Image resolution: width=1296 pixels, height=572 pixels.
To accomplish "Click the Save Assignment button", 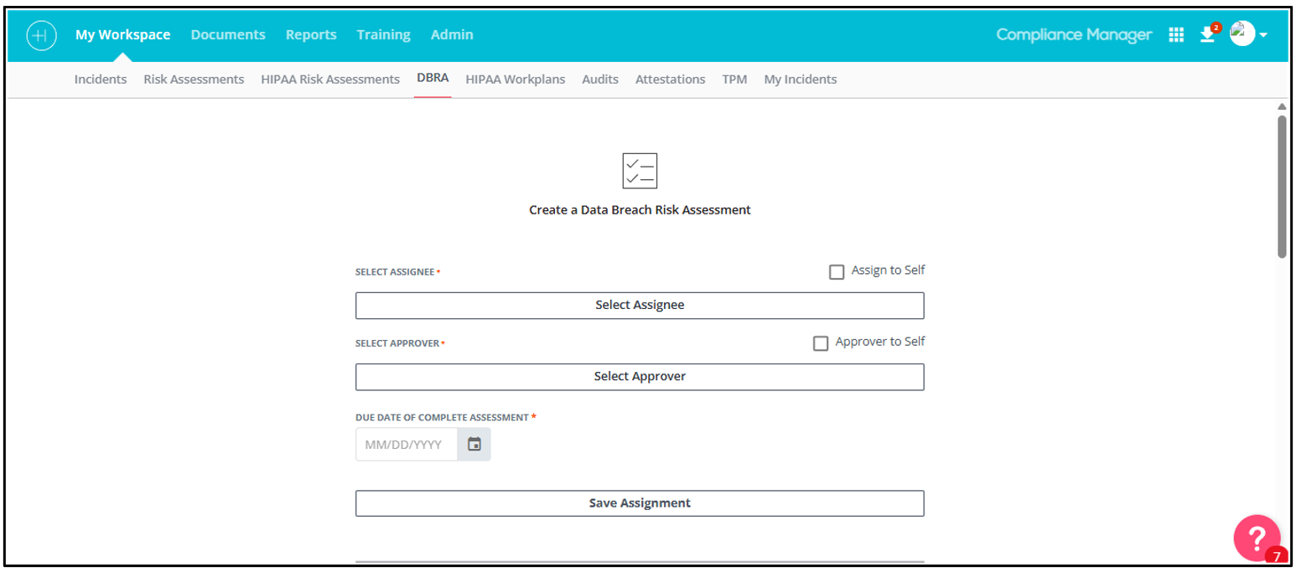I will click(x=640, y=503).
